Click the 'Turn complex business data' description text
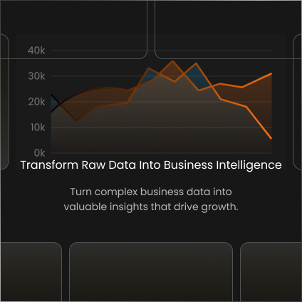The image size is (302, 302). click(x=151, y=199)
